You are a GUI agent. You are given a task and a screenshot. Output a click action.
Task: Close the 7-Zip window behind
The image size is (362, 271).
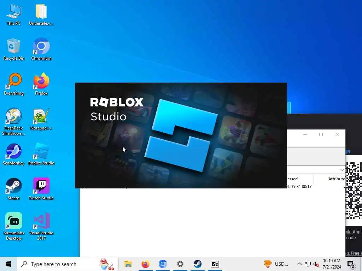[x=337, y=134]
